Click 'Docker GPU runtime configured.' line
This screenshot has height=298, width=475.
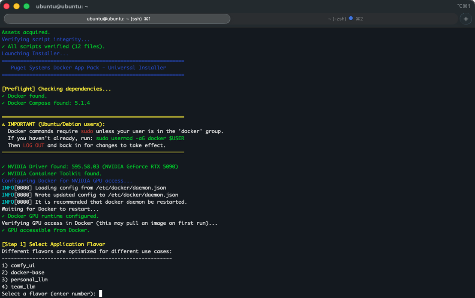tap(50, 216)
